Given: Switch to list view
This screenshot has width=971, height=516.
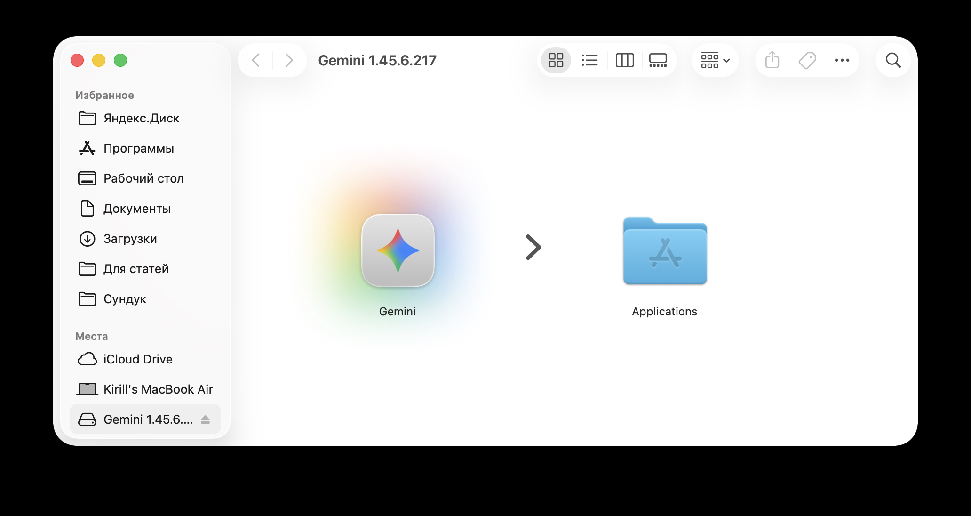Looking at the screenshot, I should click(x=590, y=60).
